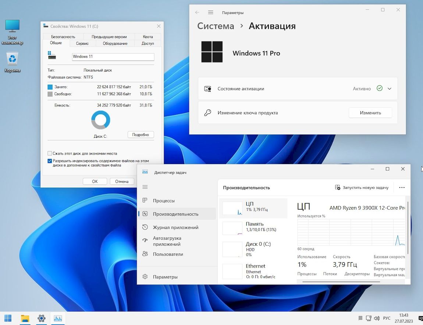Select ЦП performance item
Viewport: 423px width, 325px height.
coord(253,208)
